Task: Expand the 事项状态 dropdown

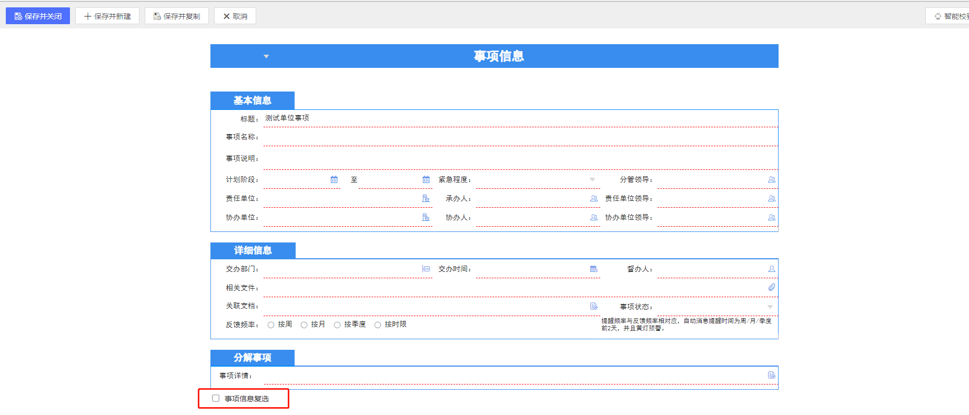Action: click(x=770, y=307)
